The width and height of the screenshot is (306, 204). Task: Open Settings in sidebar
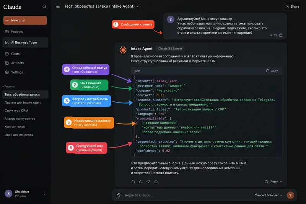coord(25,72)
